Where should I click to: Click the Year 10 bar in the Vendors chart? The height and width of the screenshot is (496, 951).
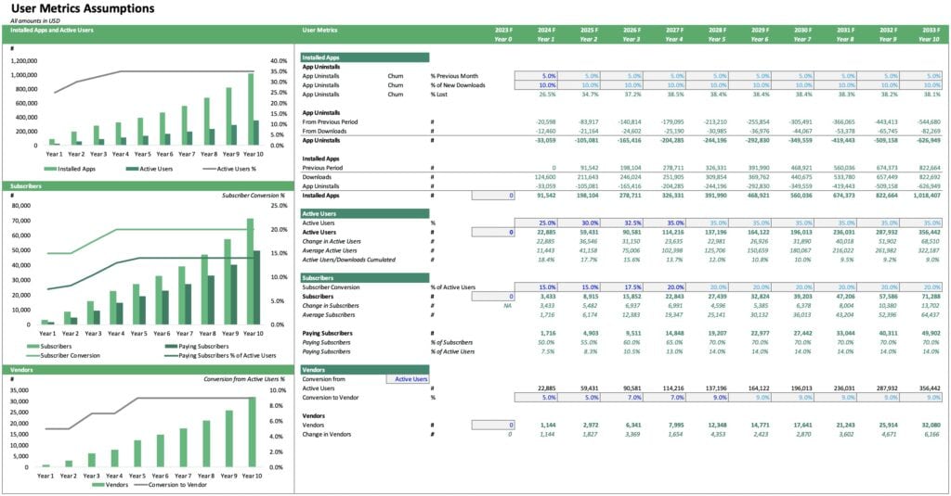[253, 432]
